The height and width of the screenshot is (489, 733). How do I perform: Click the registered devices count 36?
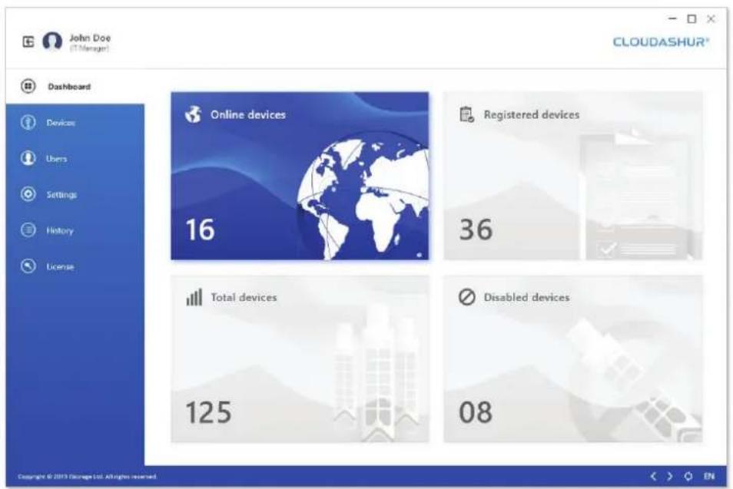pos(476,230)
